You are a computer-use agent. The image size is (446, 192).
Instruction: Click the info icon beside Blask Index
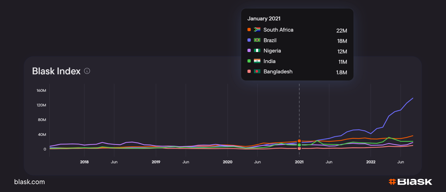(x=87, y=71)
